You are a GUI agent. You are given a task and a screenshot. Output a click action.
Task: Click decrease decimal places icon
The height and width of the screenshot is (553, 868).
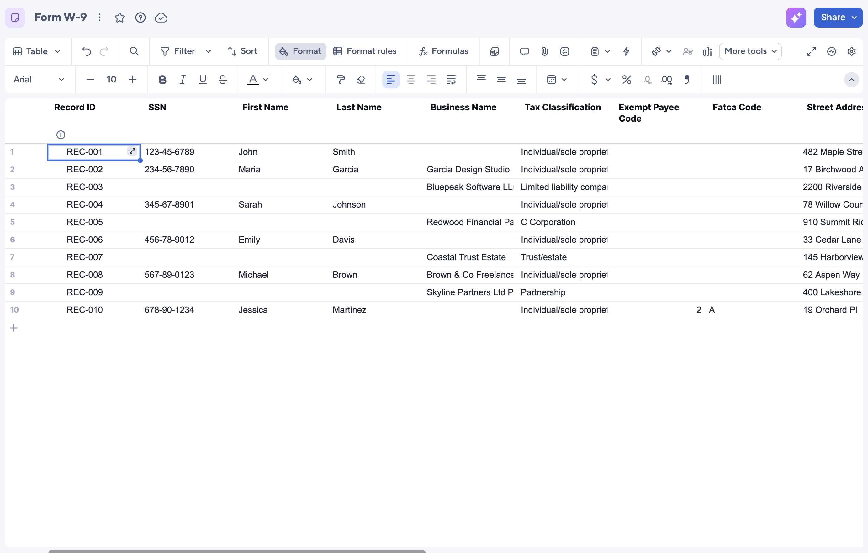648,80
